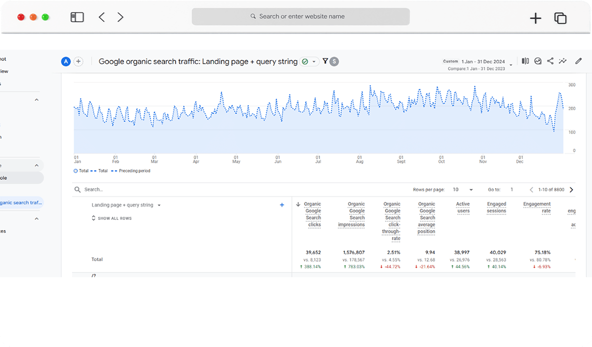
Task: Open the edit comparison bars icon
Action: coord(525,61)
